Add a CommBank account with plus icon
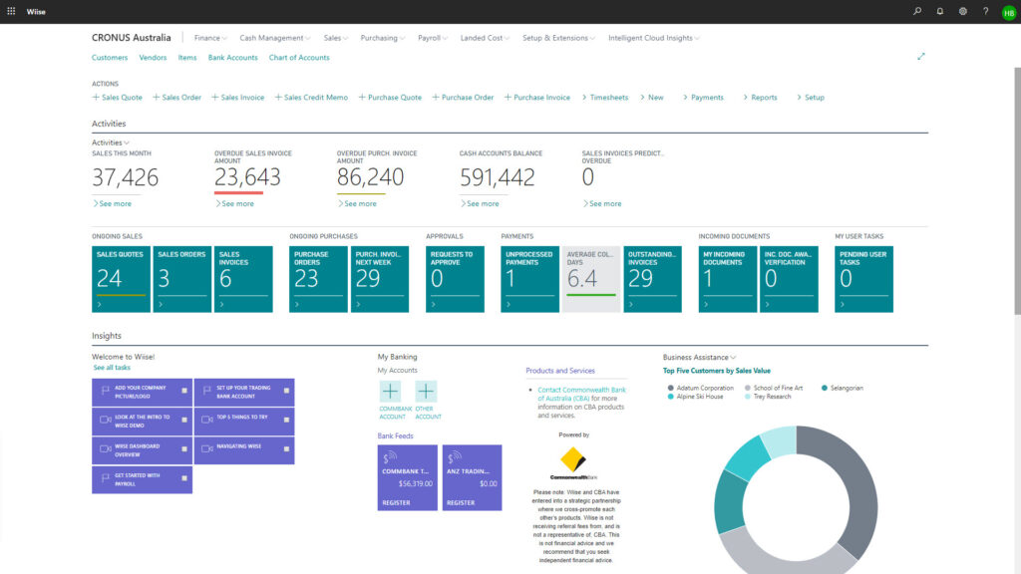This screenshot has width=1021, height=574. pyautogui.click(x=390, y=392)
